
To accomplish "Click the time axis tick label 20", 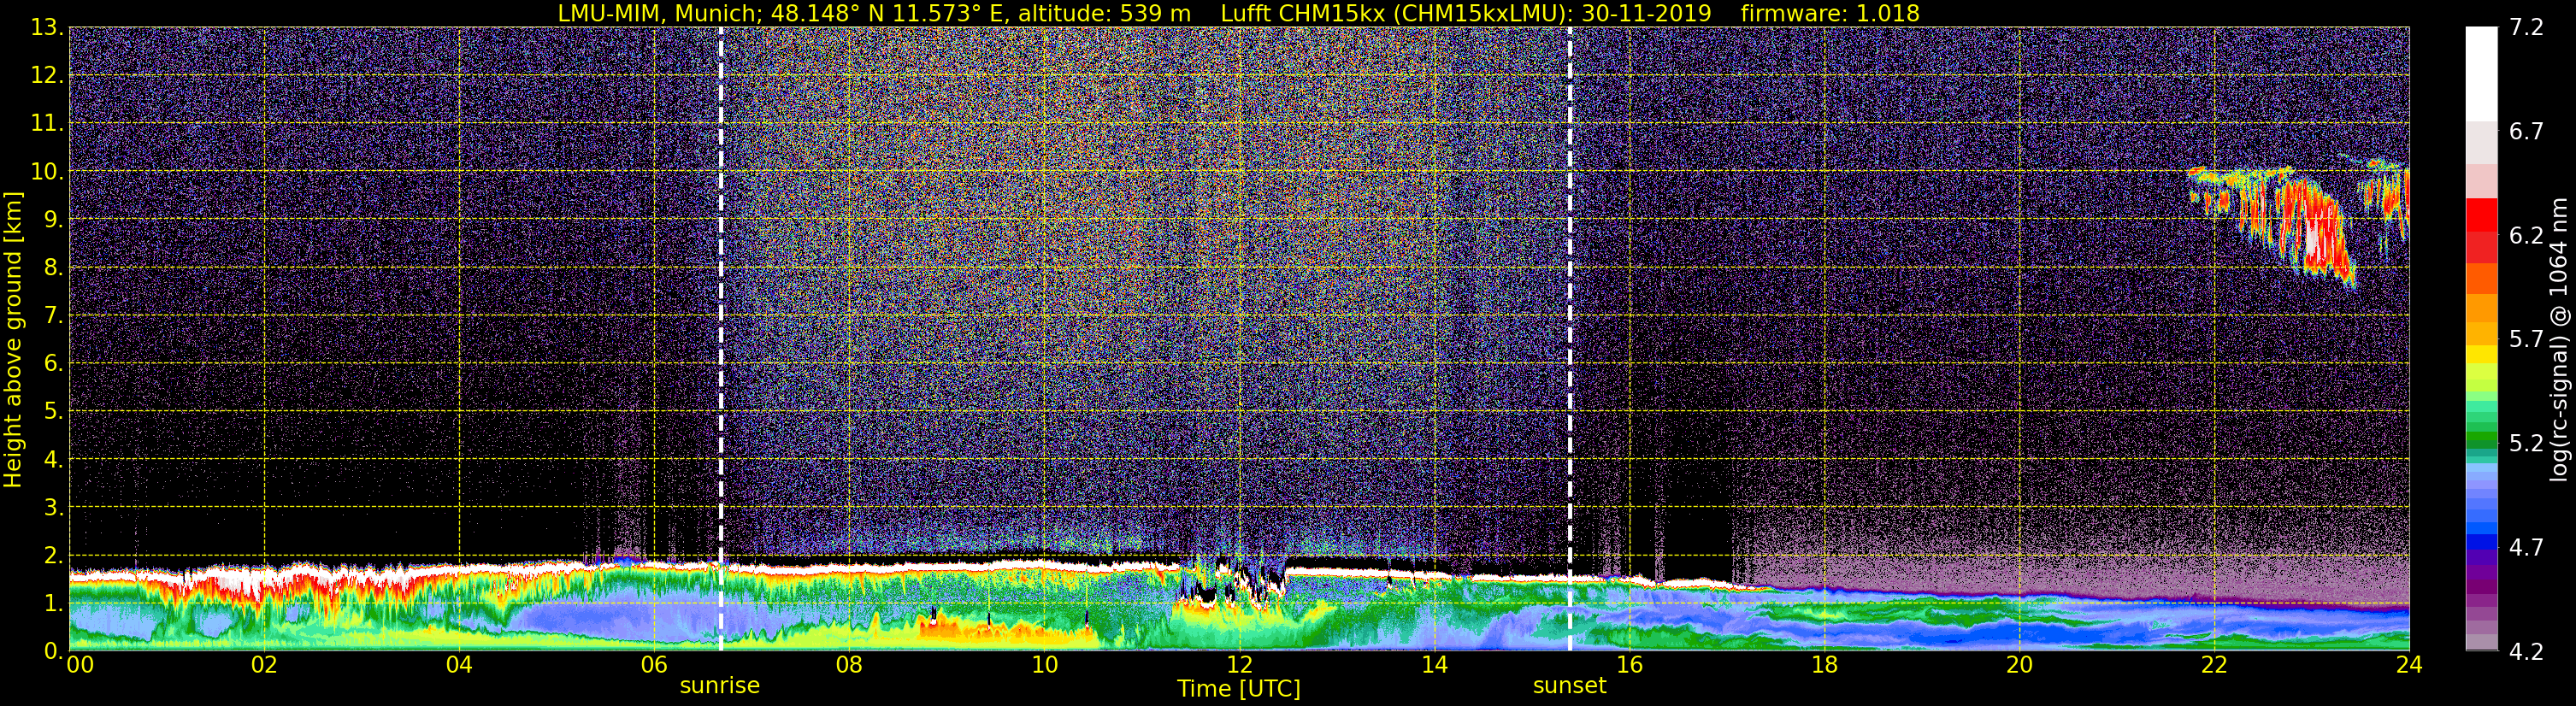I will [x=2019, y=665].
